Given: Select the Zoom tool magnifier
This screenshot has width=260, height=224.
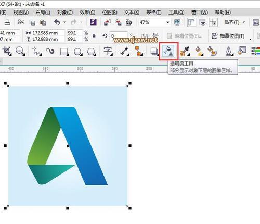Looking at the screenshot, I should [20, 51].
